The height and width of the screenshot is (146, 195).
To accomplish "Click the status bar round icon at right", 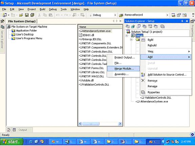I will point(192,135).
